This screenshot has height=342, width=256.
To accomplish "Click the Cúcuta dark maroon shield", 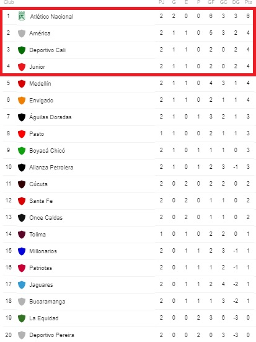I will tap(22, 184).
